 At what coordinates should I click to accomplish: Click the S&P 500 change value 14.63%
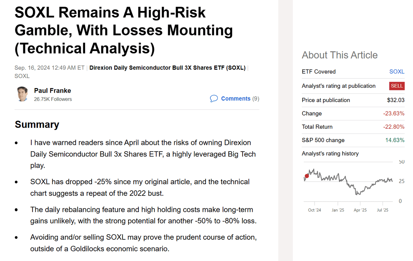[x=395, y=140]
